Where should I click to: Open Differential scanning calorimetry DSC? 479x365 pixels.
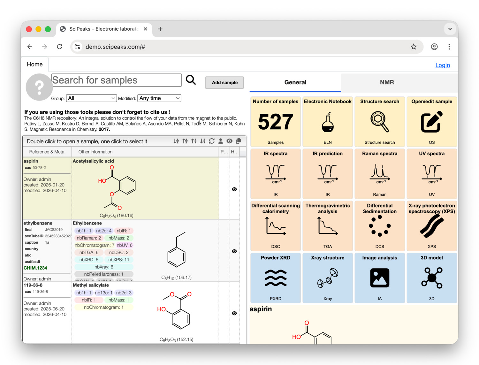click(x=275, y=226)
